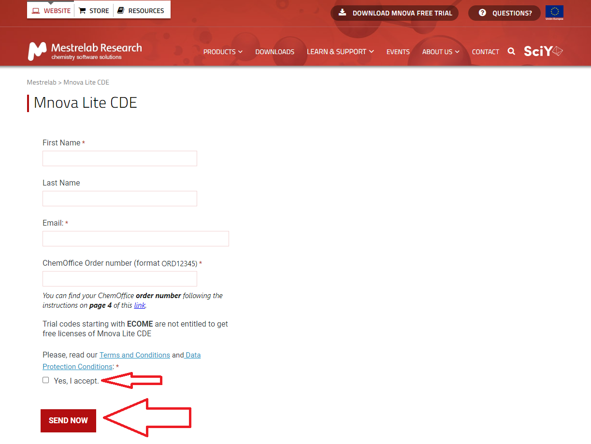
Task: Open the Downloads menu item
Action: pyautogui.click(x=274, y=52)
